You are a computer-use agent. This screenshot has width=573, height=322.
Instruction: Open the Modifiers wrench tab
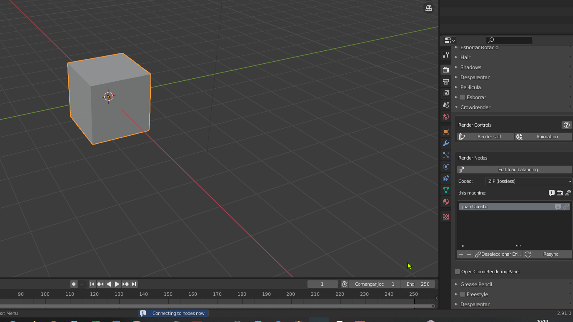446,143
